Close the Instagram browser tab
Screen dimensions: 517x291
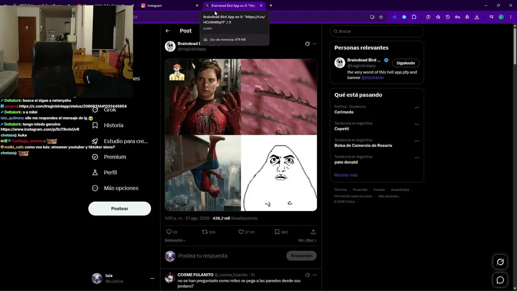(x=197, y=6)
